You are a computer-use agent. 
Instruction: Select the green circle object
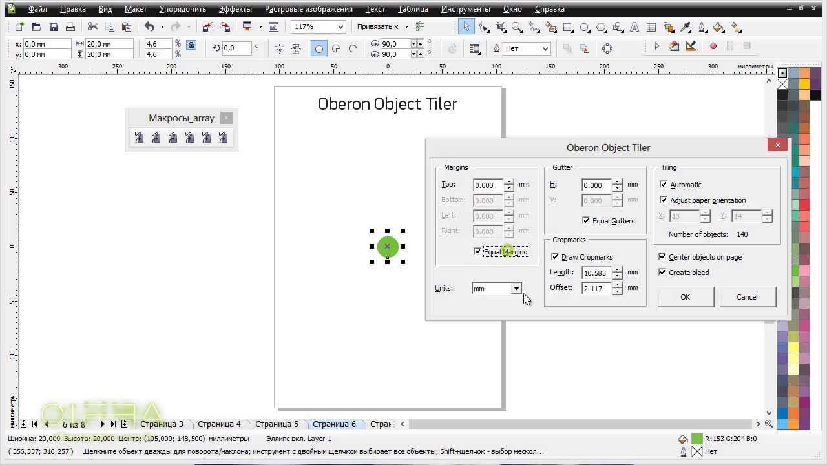(x=387, y=246)
